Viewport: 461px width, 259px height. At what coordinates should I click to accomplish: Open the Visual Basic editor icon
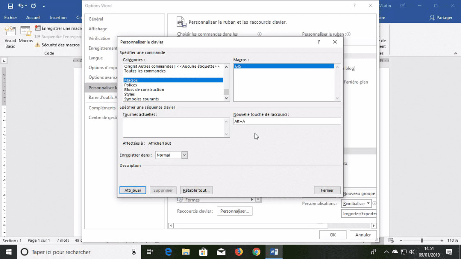[x=10, y=37]
